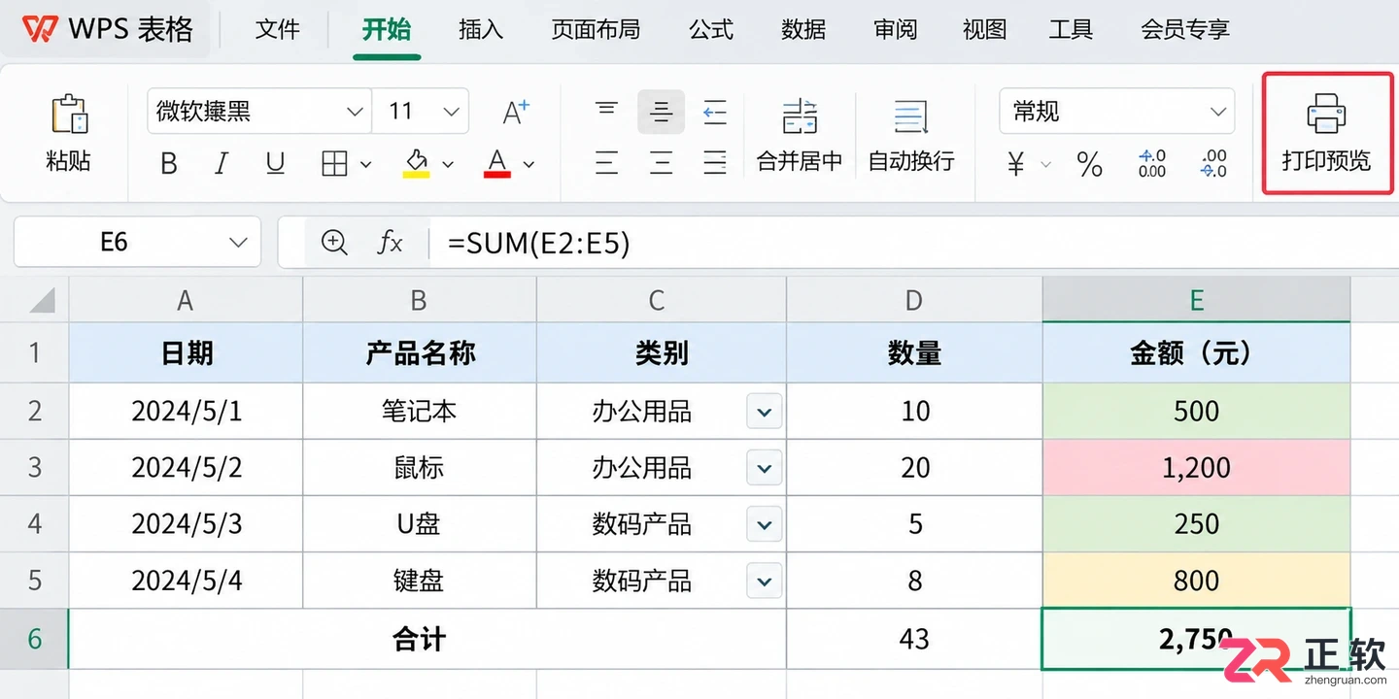Open category dropdown for U盘 row
Image resolution: width=1399 pixels, height=699 pixels.
pyautogui.click(x=765, y=525)
